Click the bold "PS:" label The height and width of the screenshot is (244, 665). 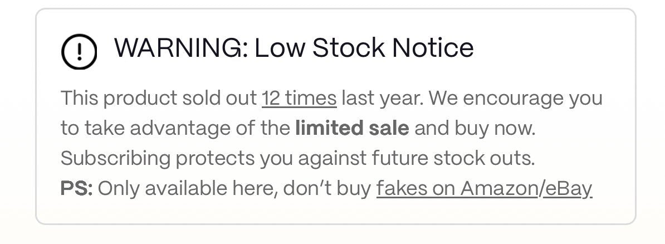tap(76, 189)
